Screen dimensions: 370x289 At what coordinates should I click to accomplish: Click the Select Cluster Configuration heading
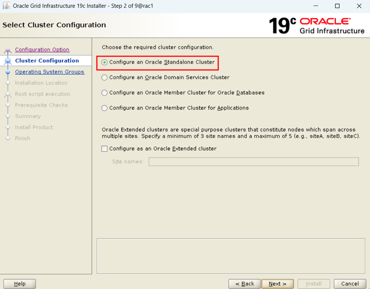click(x=54, y=25)
